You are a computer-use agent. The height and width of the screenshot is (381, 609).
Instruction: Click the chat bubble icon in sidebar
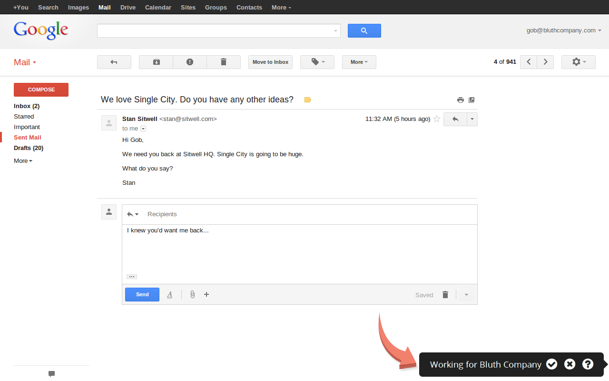[x=51, y=374]
